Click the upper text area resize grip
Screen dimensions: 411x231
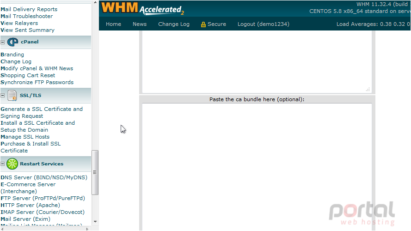point(368,89)
